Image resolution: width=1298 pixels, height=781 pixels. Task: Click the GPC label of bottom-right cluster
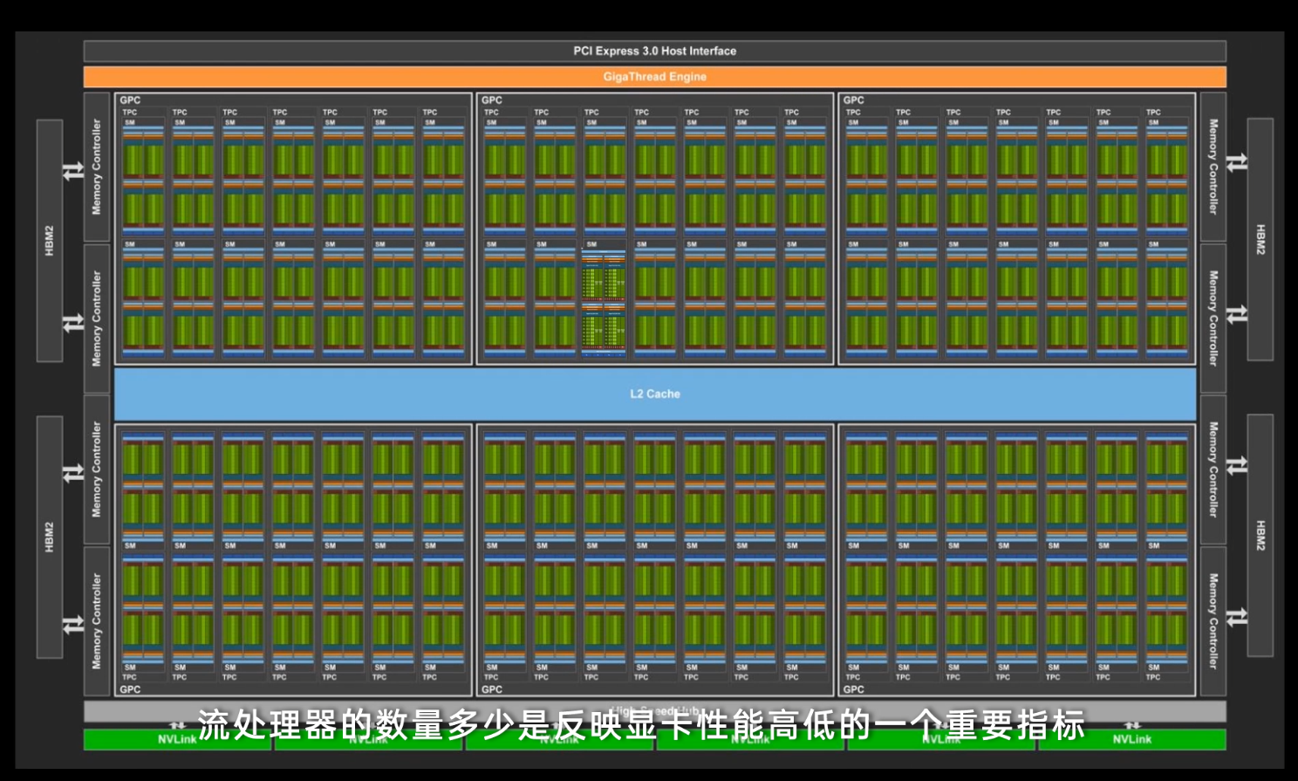point(854,689)
